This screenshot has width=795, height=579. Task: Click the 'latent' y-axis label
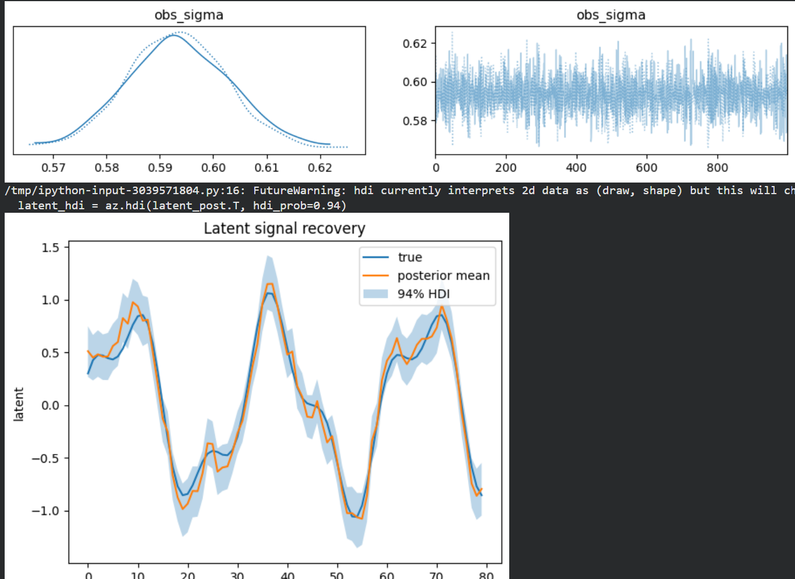tap(19, 405)
